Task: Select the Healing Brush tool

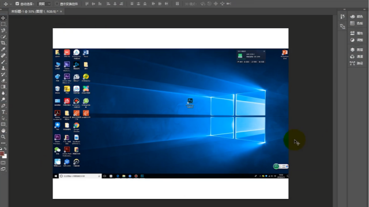Action: coord(3,56)
